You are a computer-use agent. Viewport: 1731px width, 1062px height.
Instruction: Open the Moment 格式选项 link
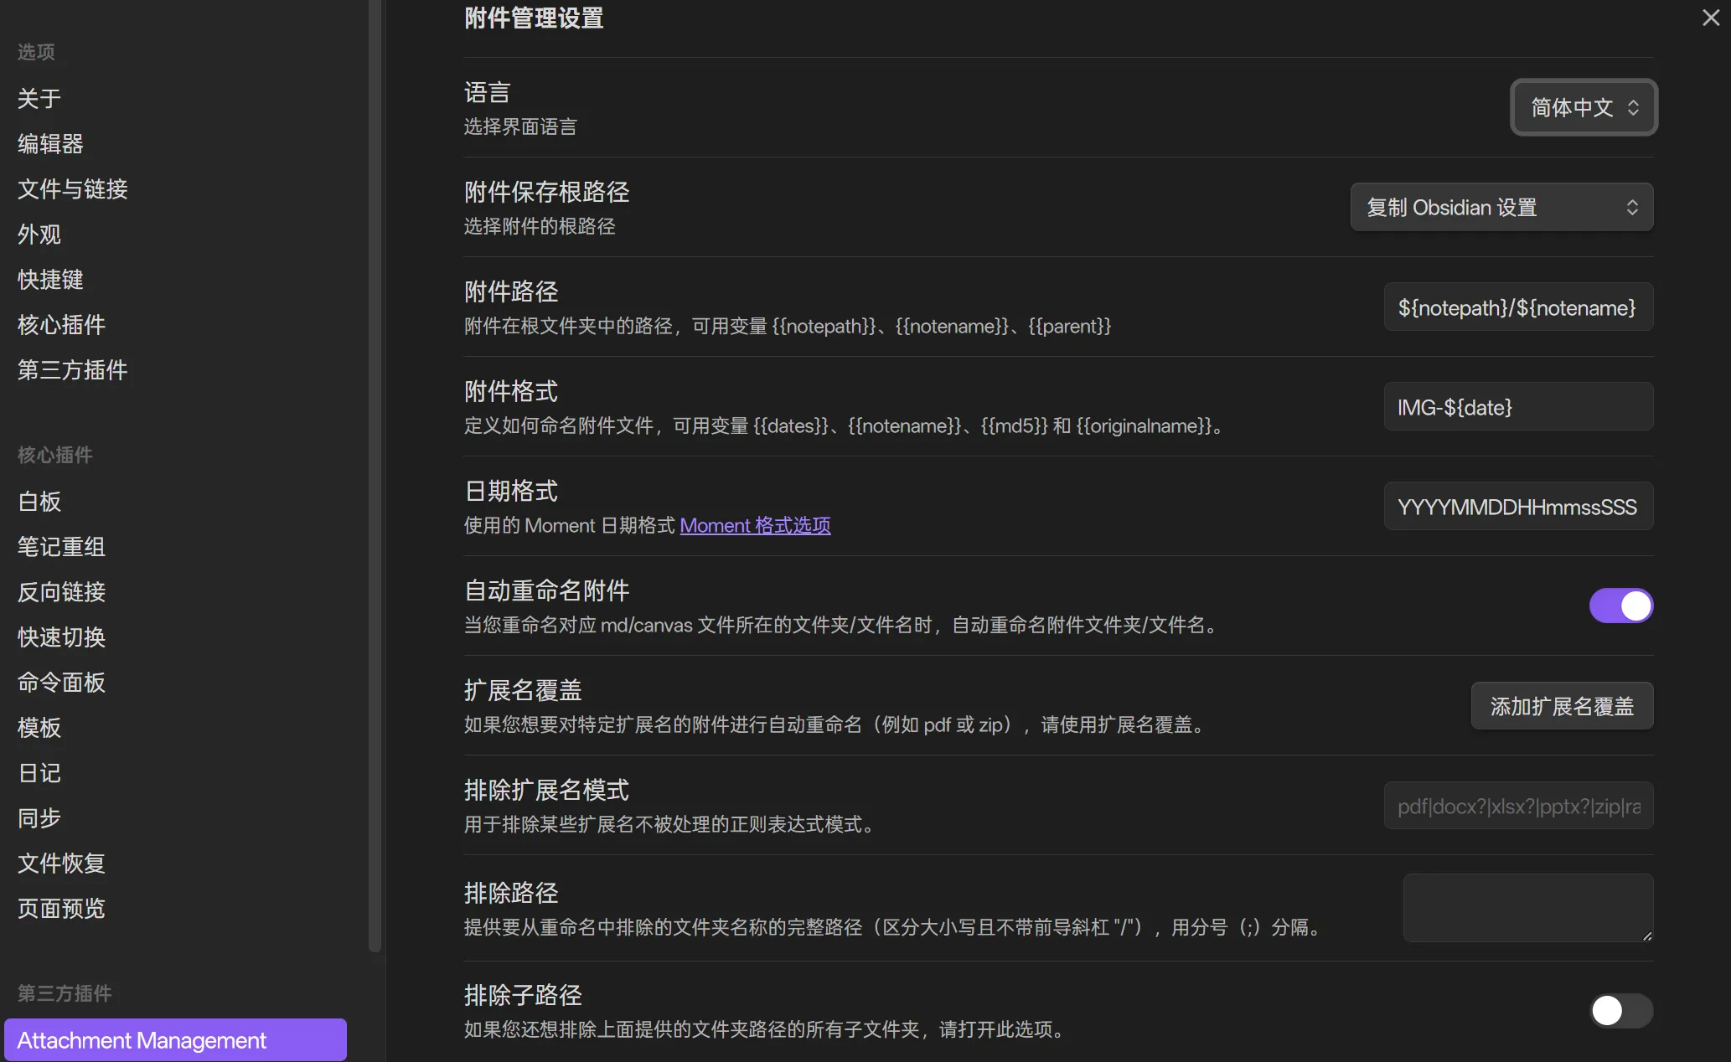coord(755,525)
